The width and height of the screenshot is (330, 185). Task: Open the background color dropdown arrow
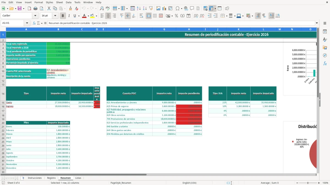coord(96,16)
